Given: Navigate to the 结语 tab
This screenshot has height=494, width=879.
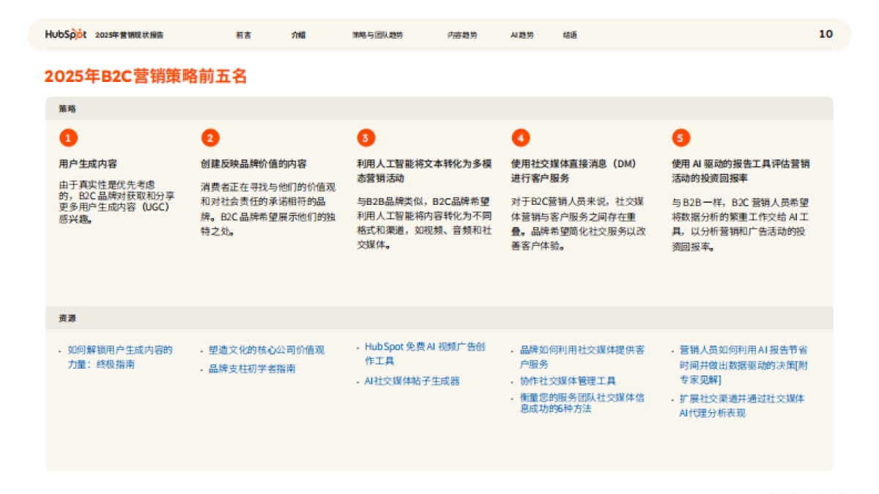Looking at the screenshot, I should (x=570, y=35).
